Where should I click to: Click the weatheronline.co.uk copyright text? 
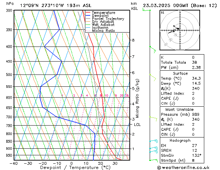[183, 168]
